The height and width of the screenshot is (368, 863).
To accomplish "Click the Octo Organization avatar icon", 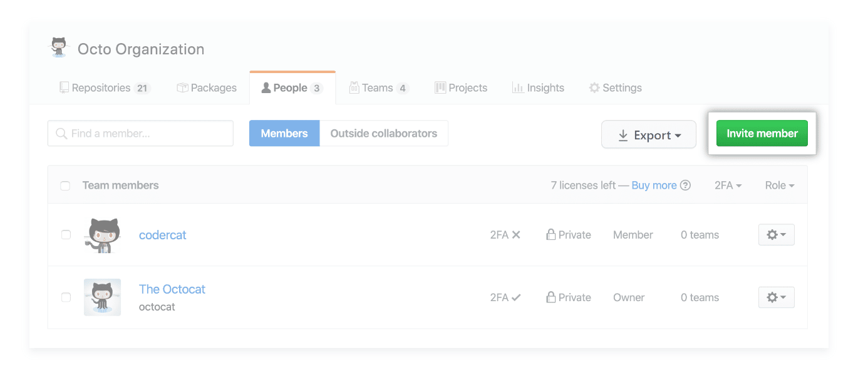I will (59, 47).
